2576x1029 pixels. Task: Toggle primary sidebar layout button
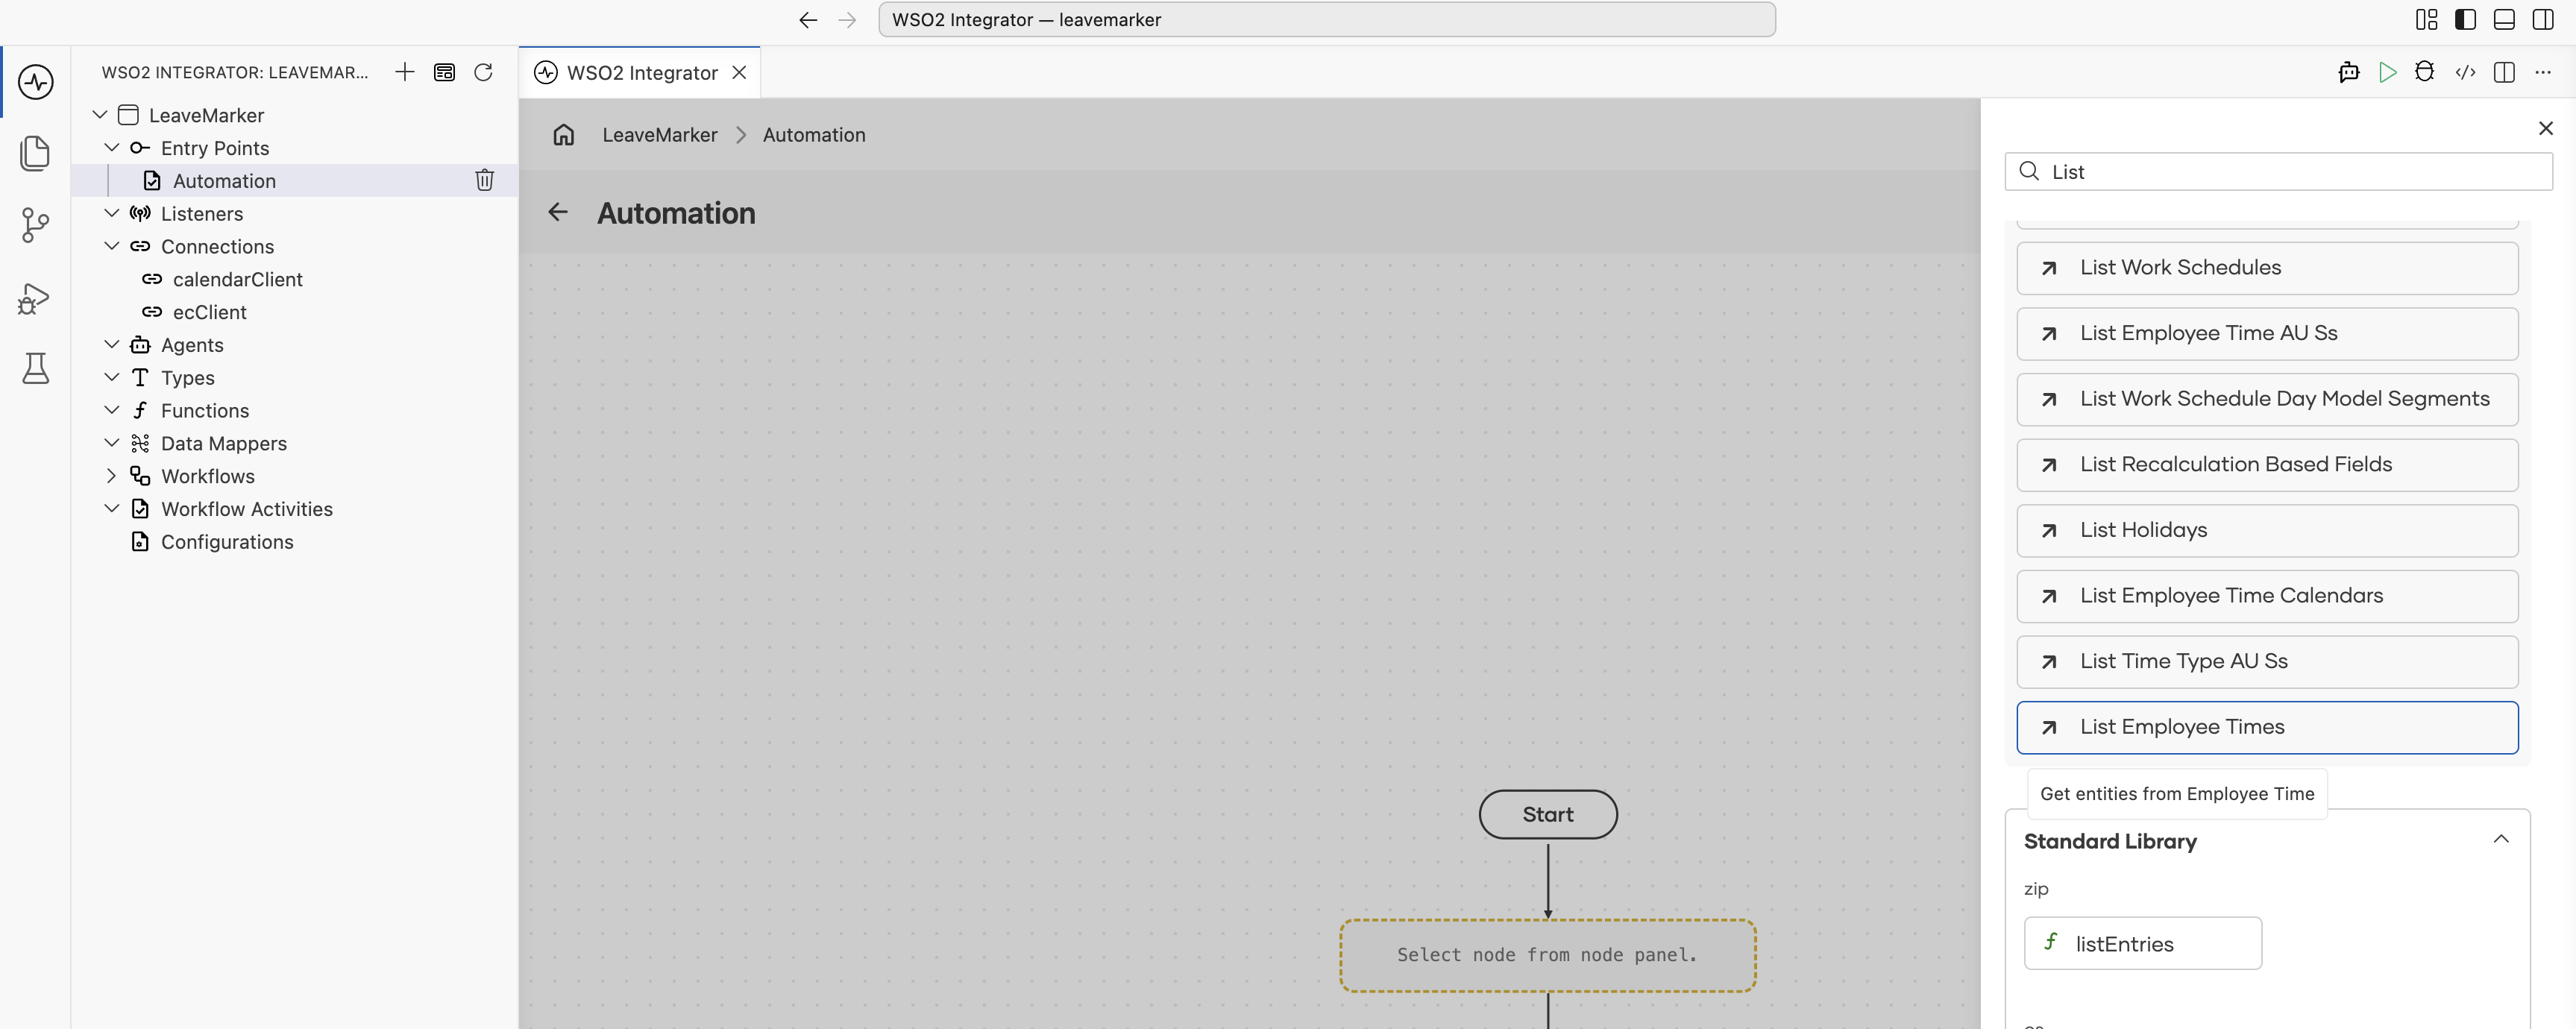tap(2466, 19)
